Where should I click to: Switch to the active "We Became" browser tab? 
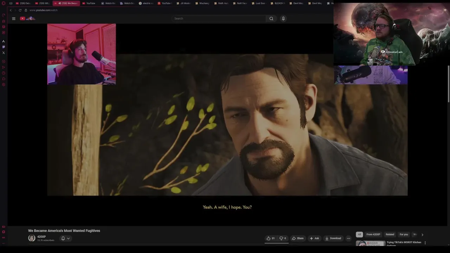(x=66, y=3)
